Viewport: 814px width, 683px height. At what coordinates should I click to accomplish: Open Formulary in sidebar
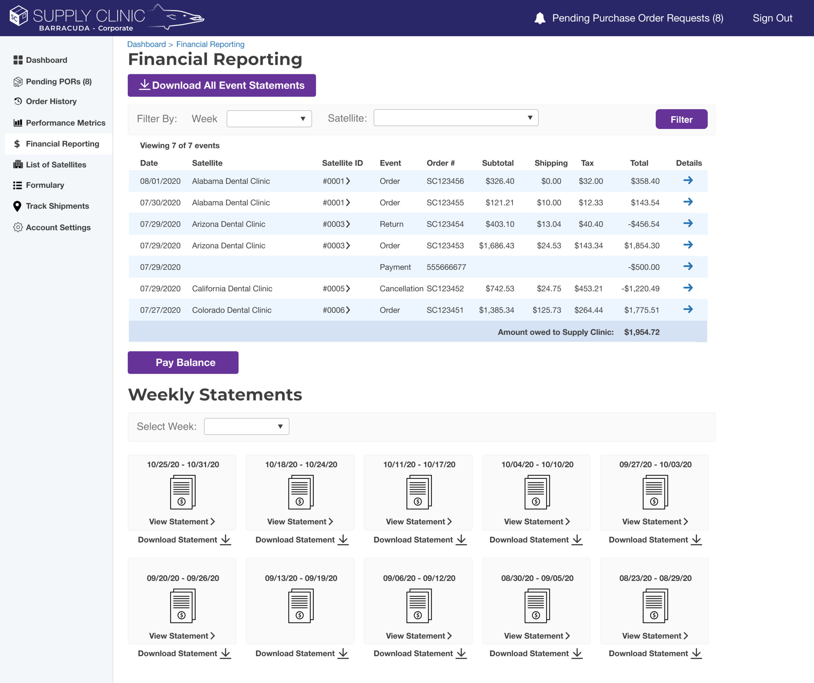point(45,185)
